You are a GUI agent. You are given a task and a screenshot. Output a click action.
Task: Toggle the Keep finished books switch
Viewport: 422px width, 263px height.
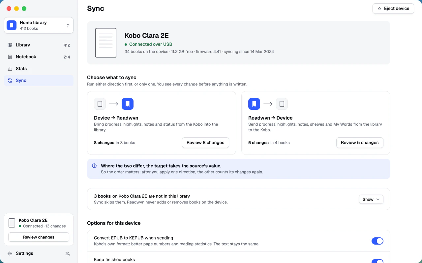point(377,261)
